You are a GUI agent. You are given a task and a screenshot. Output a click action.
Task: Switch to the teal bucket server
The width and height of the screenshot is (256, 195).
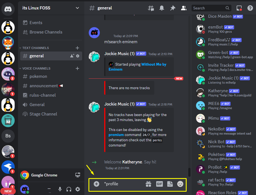pyautogui.click(x=8, y=120)
